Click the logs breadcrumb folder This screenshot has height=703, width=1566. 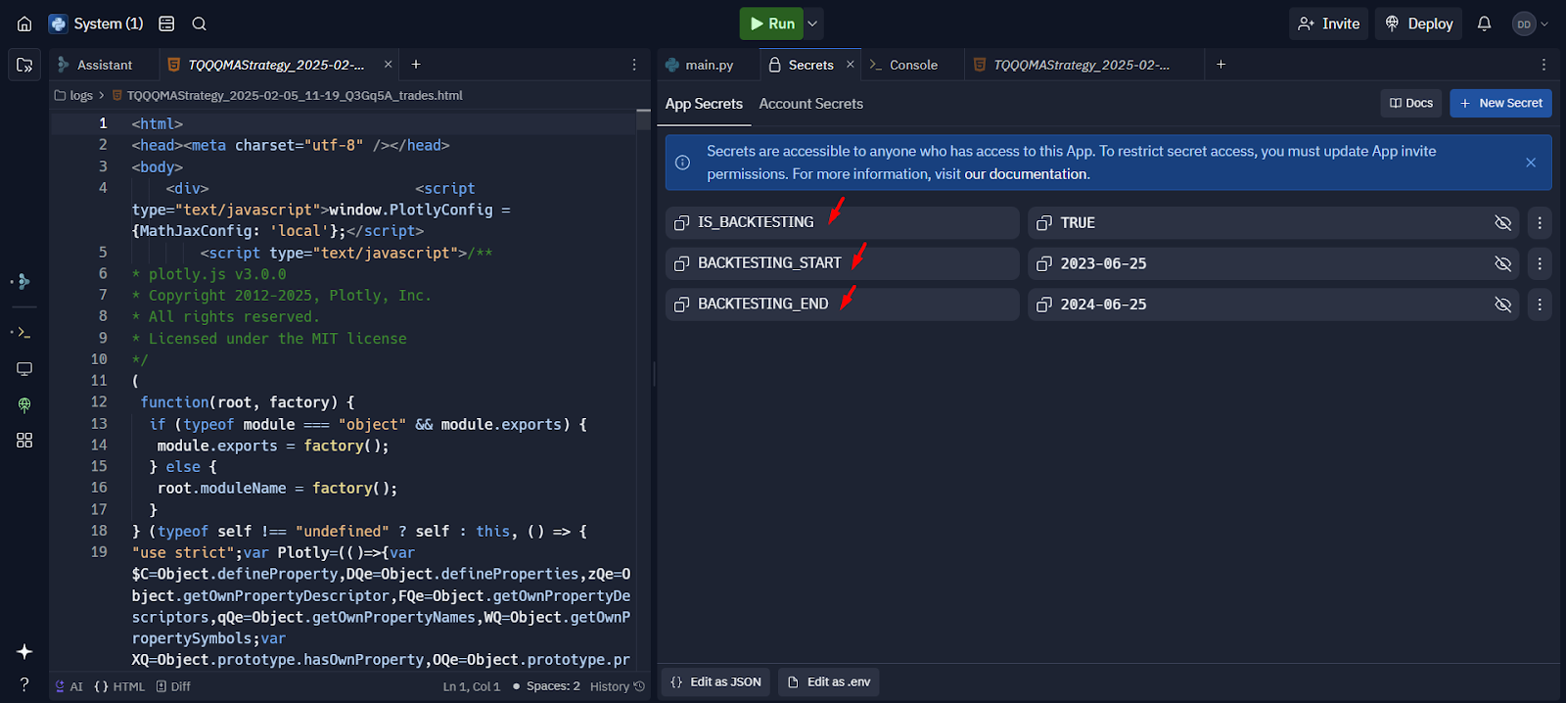74,95
